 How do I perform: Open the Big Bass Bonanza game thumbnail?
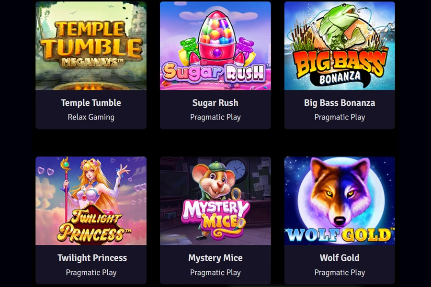pyautogui.click(x=340, y=45)
